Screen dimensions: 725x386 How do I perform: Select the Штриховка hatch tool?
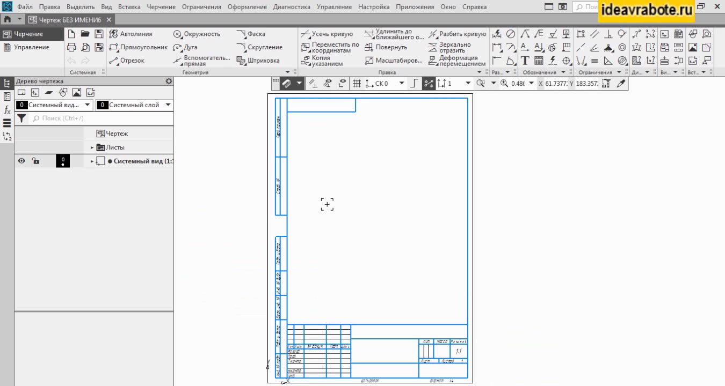tap(258, 61)
